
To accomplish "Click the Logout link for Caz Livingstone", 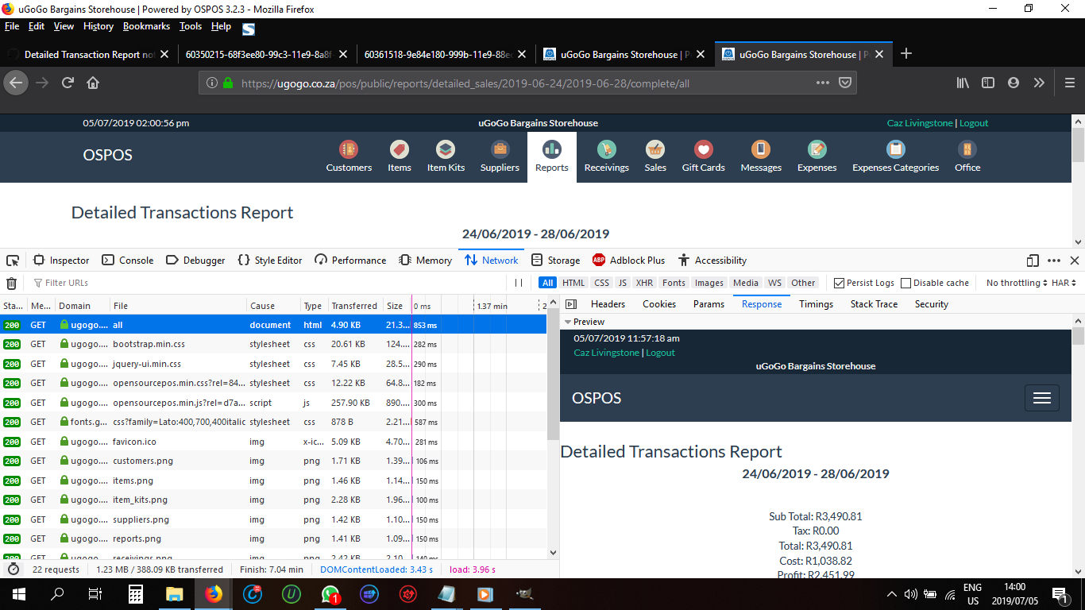I will click(x=974, y=123).
